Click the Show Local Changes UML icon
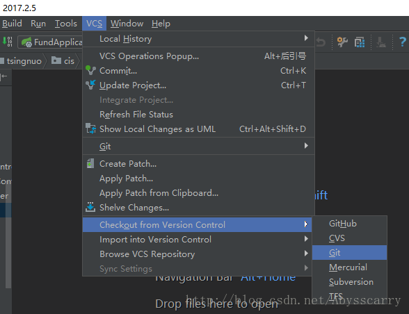Viewport: 409px width, 314px height. pos(90,129)
